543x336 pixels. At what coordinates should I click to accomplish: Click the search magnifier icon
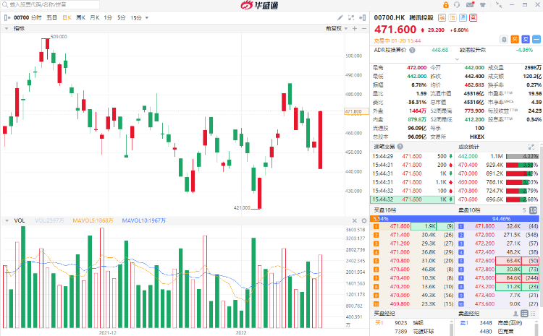click(x=5, y=5)
